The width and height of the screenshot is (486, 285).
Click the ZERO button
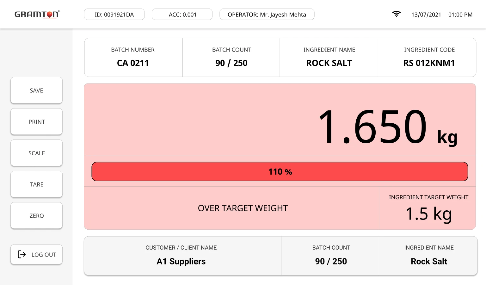(36, 216)
